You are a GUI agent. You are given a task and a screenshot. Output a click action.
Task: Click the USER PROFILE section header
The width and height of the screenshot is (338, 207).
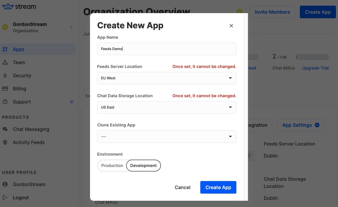pos(19,172)
